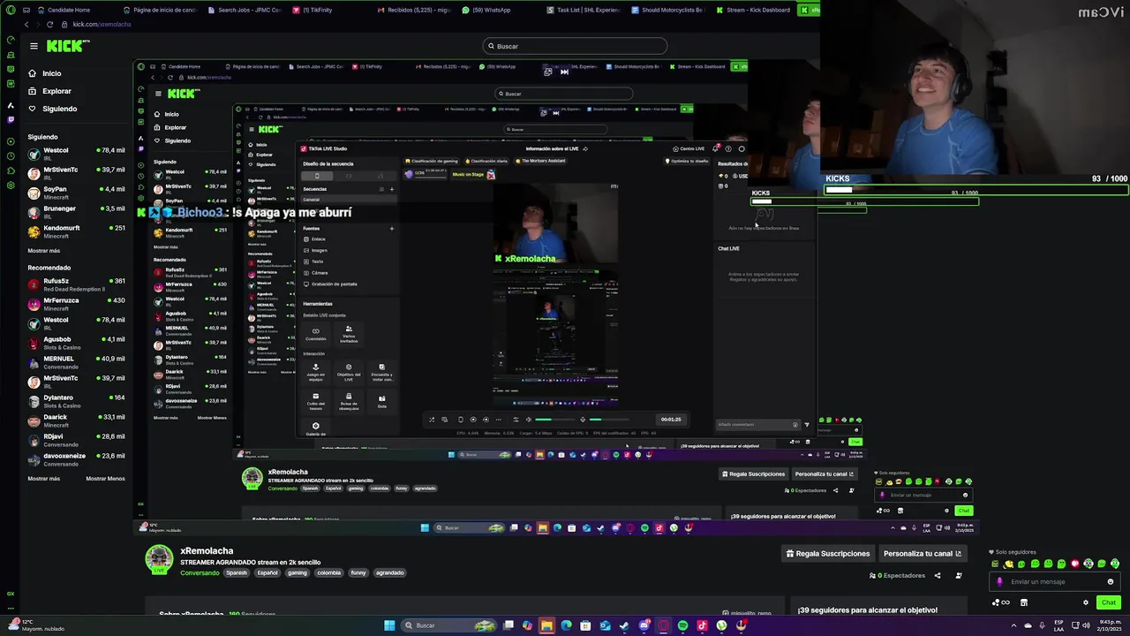The width and height of the screenshot is (1130, 636).
Task: Click the outermost green Chat send button
Action: click(1109, 602)
